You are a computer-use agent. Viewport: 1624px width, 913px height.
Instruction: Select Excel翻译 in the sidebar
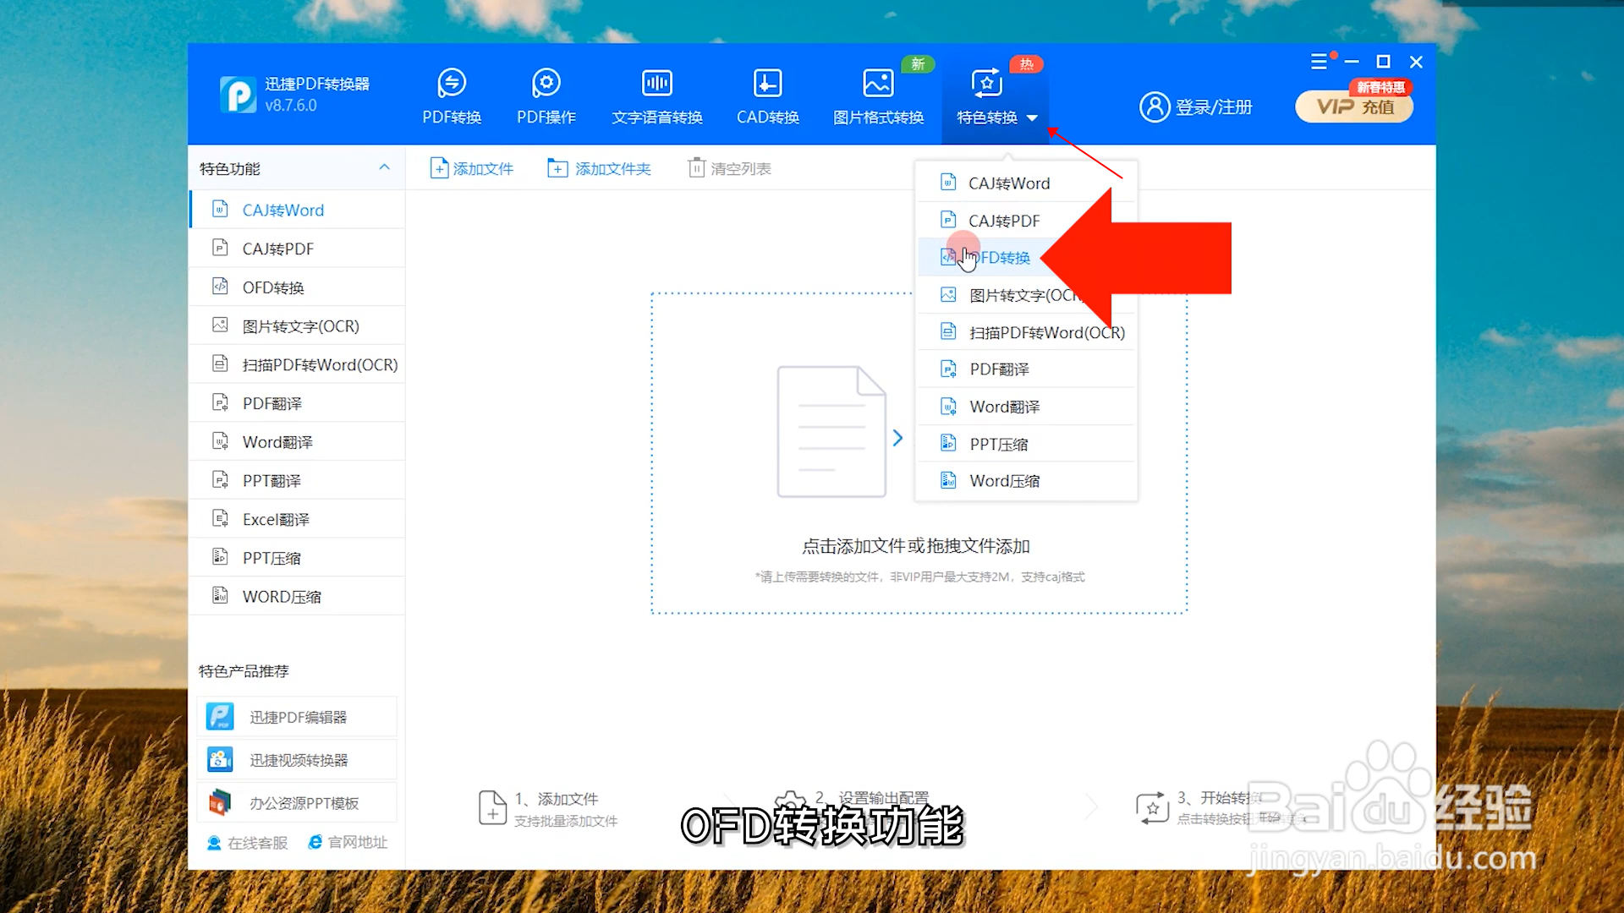pyautogui.click(x=297, y=519)
